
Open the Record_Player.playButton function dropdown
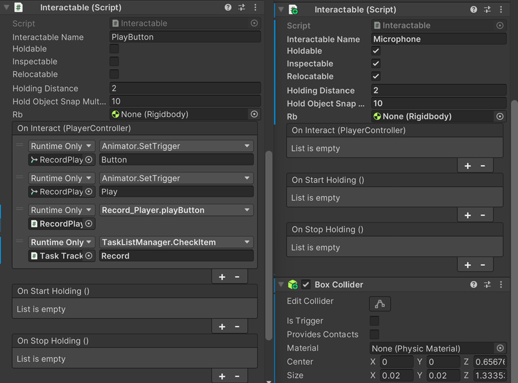176,210
